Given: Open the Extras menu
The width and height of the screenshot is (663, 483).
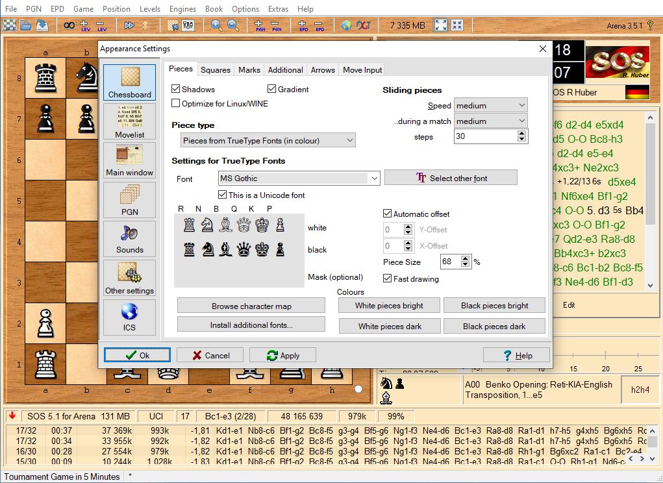Looking at the screenshot, I should point(278,9).
